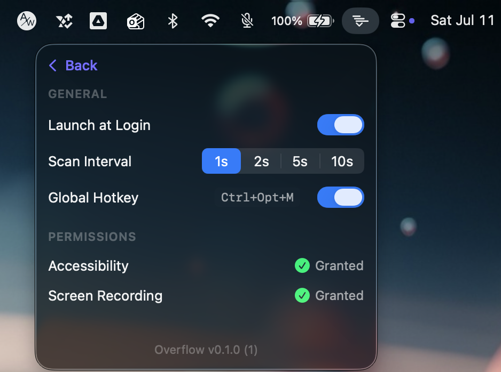Click the Overflow v0.1.0 (1) version text
The width and height of the screenshot is (501, 372).
pos(206,350)
